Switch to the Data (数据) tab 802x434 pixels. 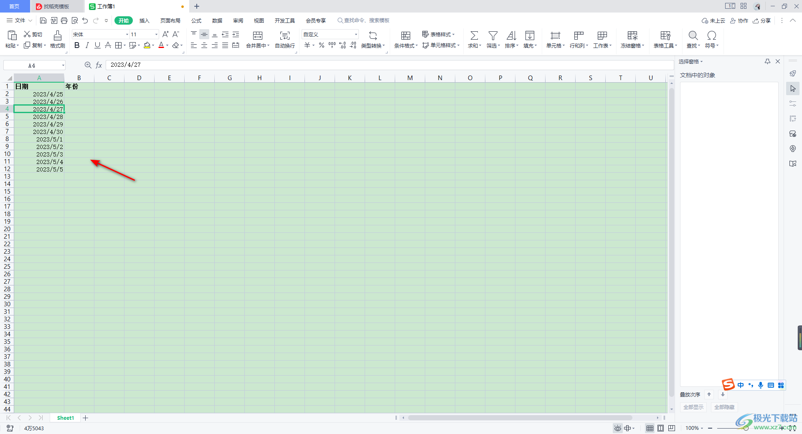pyautogui.click(x=217, y=20)
